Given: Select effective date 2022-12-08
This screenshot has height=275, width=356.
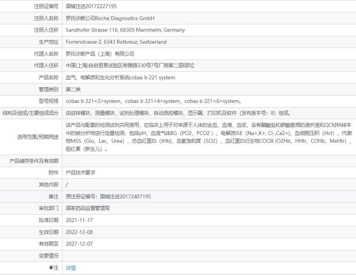Looking at the screenshot, I should [79, 232].
